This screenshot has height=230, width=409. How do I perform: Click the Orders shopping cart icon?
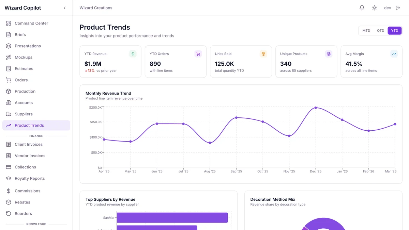[9, 80]
